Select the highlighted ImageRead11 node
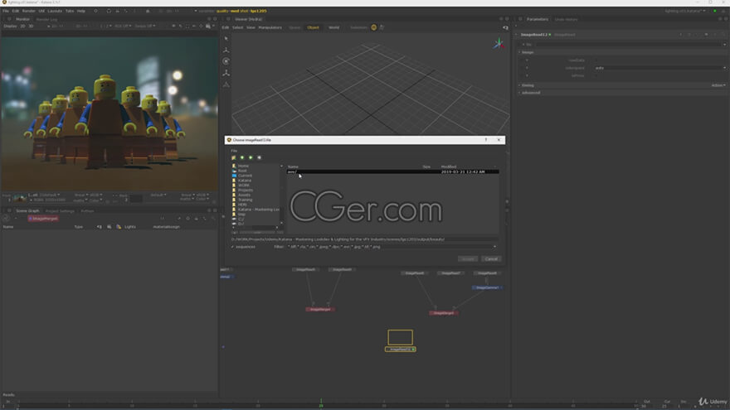The image size is (730, 410). coord(401,349)
